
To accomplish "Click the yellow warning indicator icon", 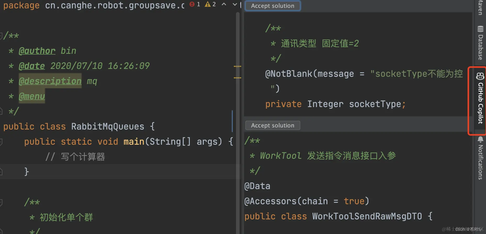I will pos(208,4).
